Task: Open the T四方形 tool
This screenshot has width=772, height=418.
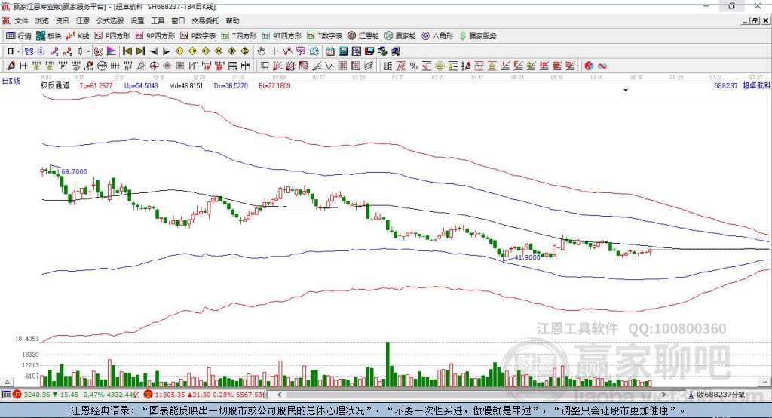Action: pyautogui.click(x=239, y=36)
